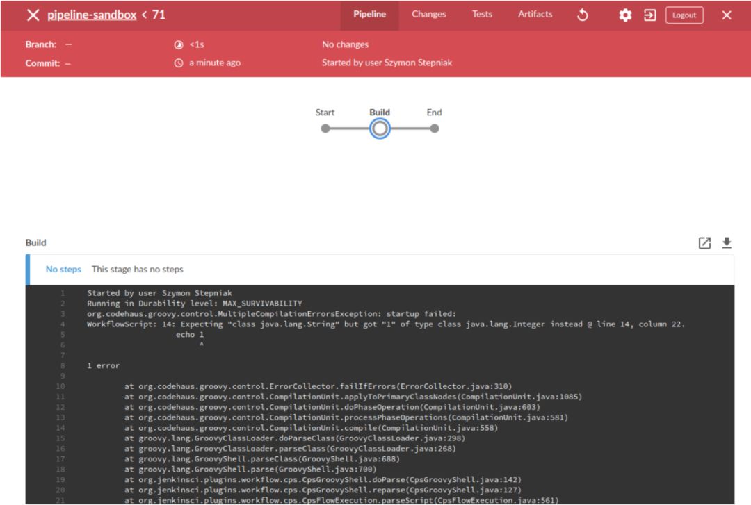This screenshot has height=505, width=751.
Task: Click the 'Commit:' label
Action: pos(42,63)
